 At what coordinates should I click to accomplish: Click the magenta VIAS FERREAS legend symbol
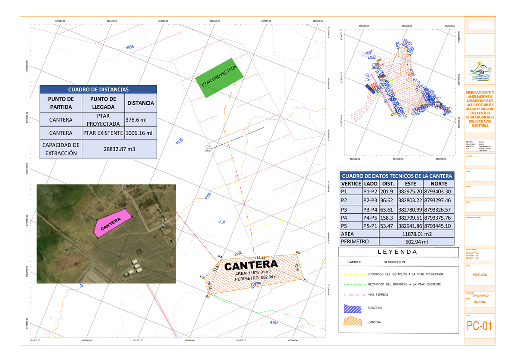[x=354, y=295]
